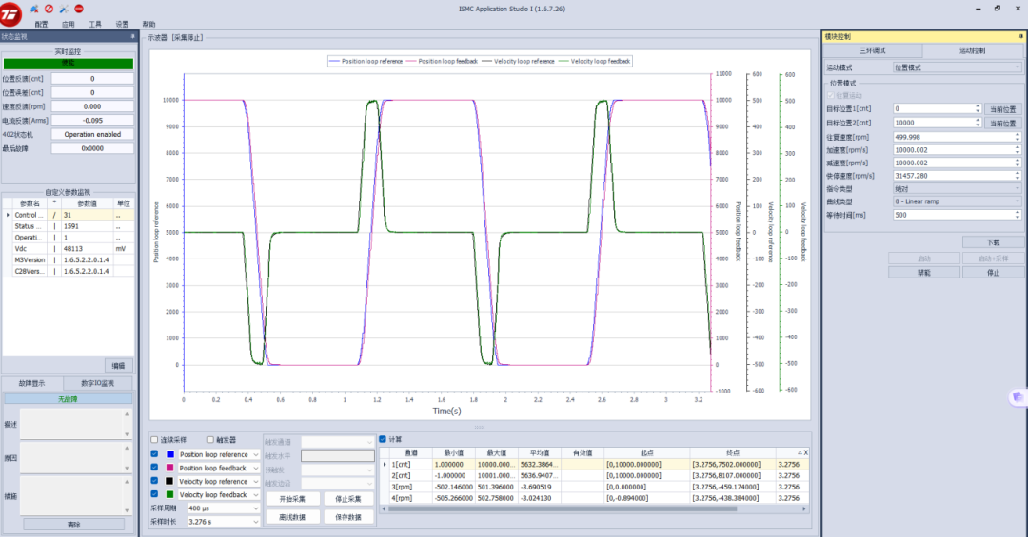
Task: Click the 清除 button in fault panel
Action: 74,525
